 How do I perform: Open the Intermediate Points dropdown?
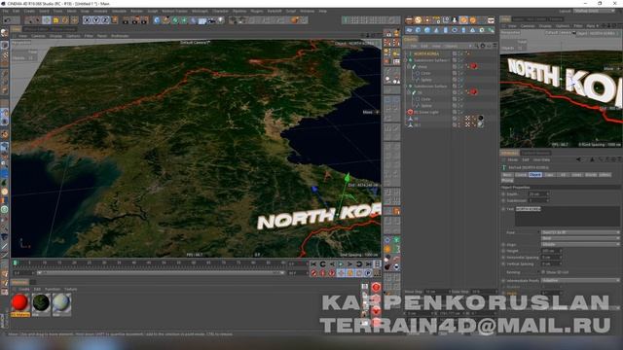[580, 281]
